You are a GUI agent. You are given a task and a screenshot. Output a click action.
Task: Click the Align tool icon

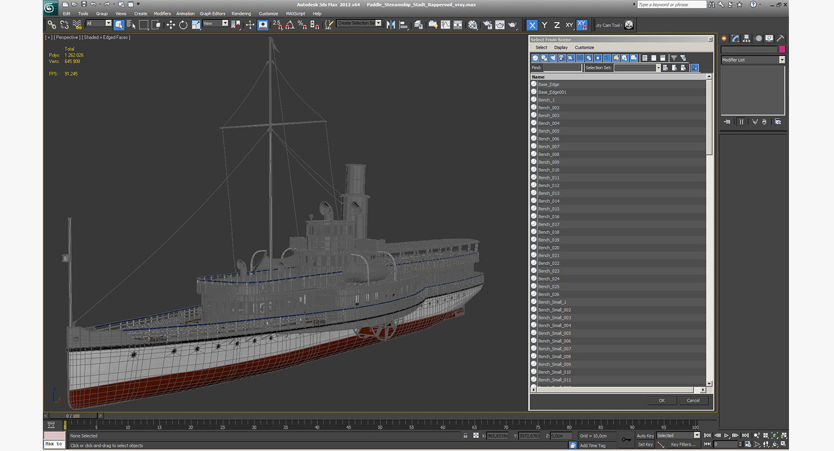(x=403, y=25)
